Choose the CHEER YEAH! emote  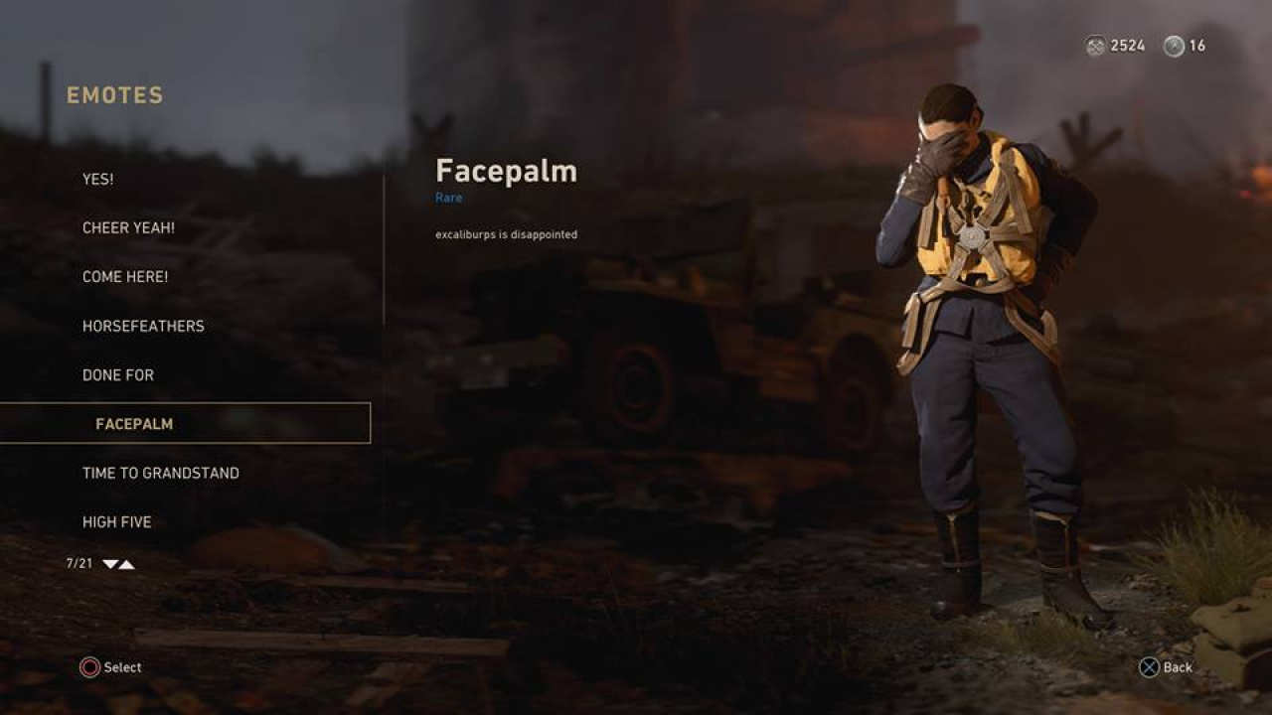coord(128,227)
